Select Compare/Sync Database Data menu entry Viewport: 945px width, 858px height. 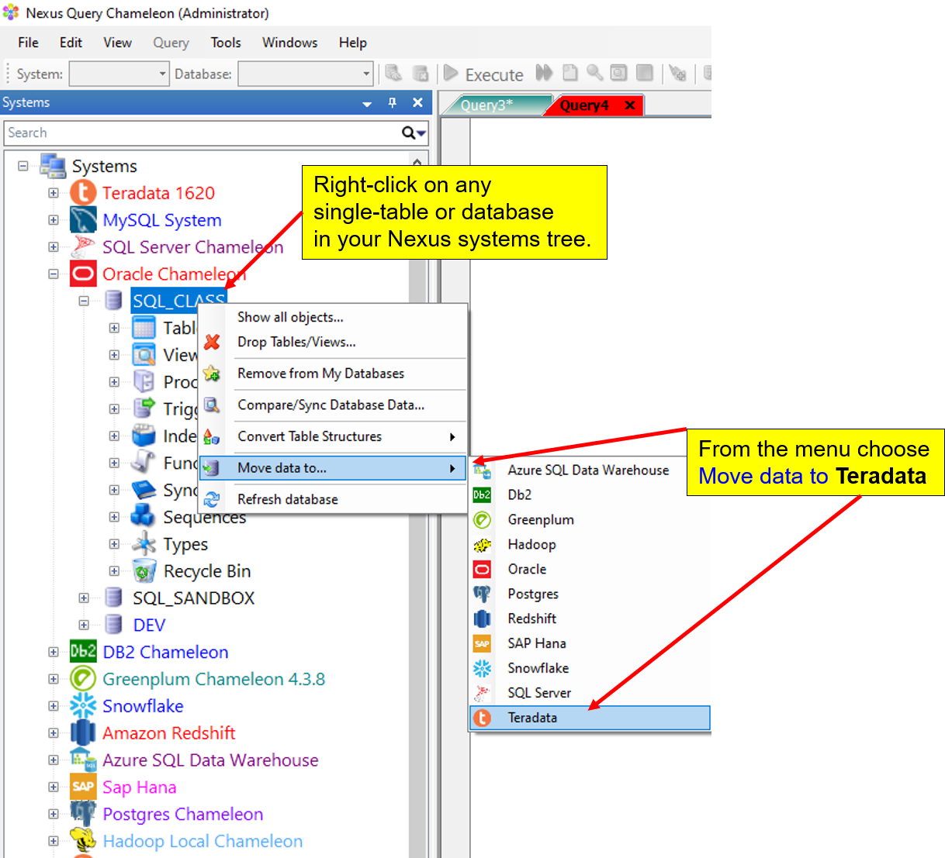point(331,405)
